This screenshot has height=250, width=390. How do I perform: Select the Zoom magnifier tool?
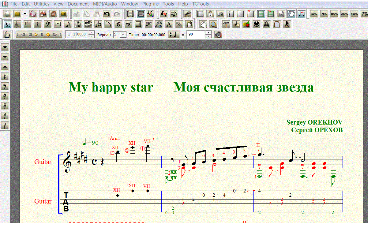pos(213,24)
